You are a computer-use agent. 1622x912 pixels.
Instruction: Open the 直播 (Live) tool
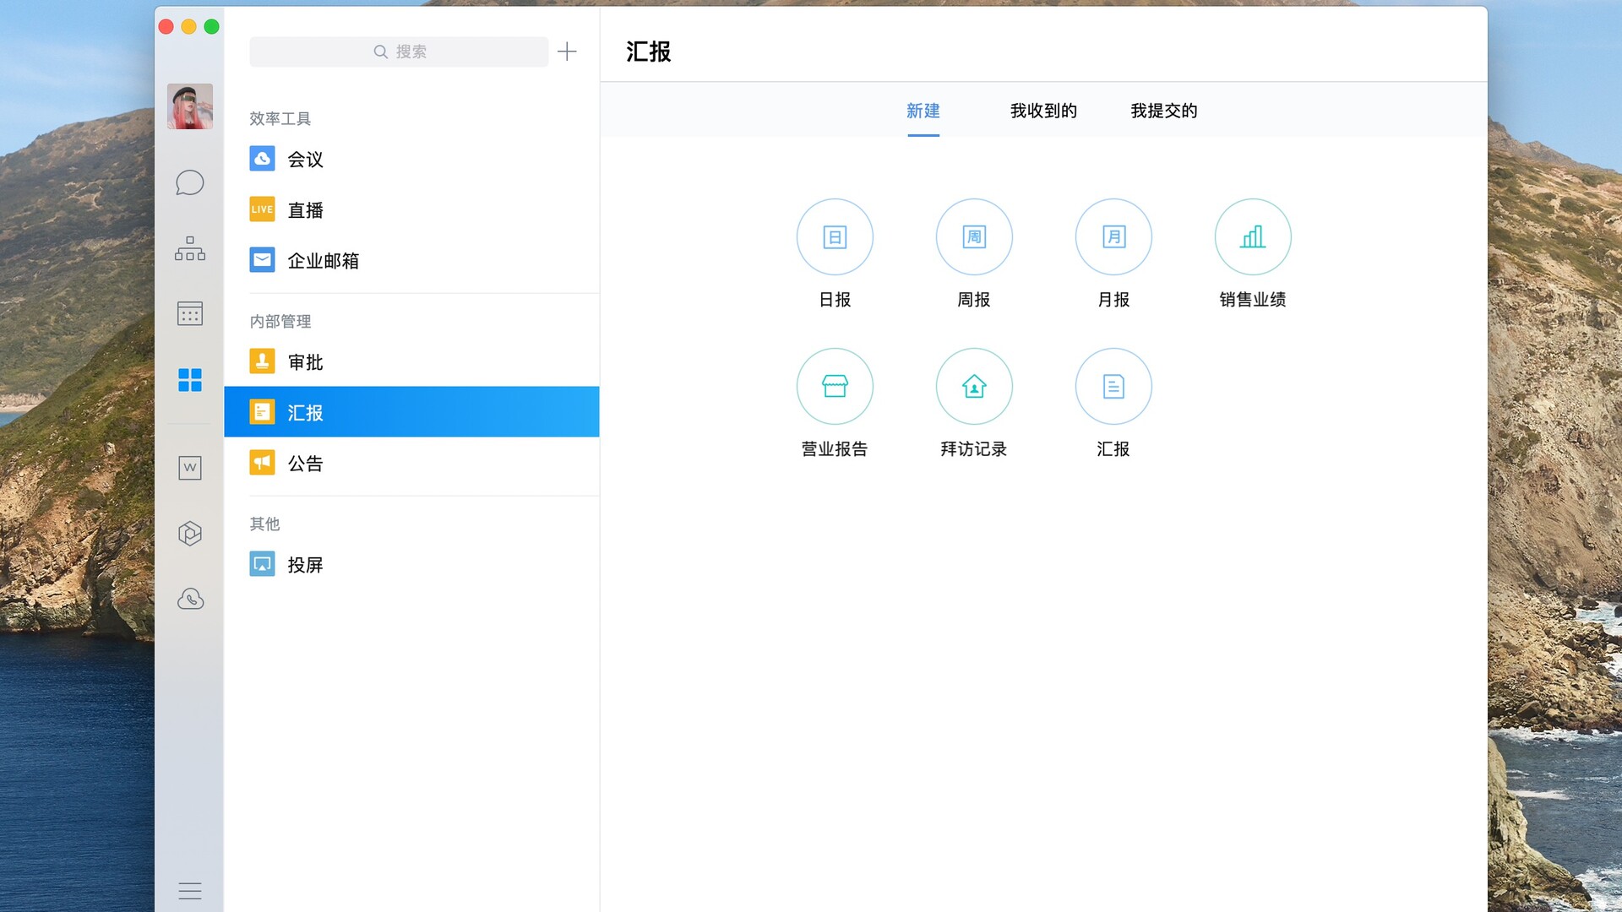pyautogui.click(x=305, y=209)
